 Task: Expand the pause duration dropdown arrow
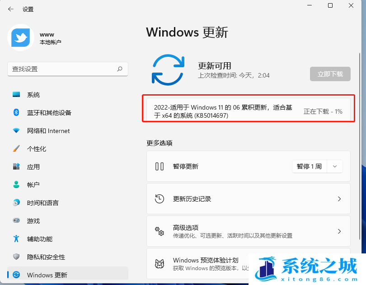[x=335, y=166]
